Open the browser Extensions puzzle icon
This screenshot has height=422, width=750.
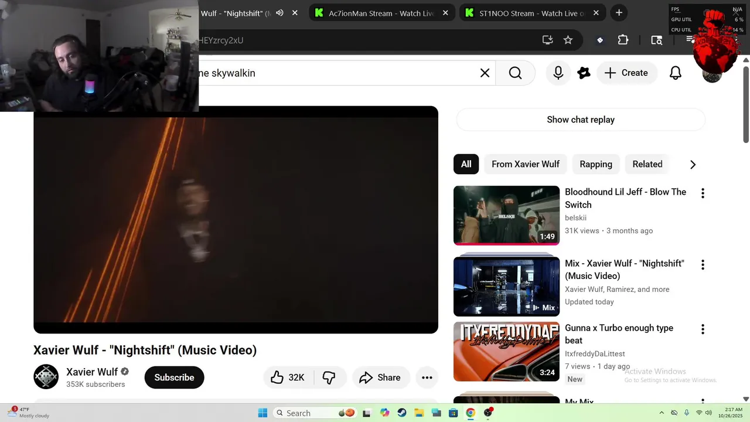[x=623, y=40]
